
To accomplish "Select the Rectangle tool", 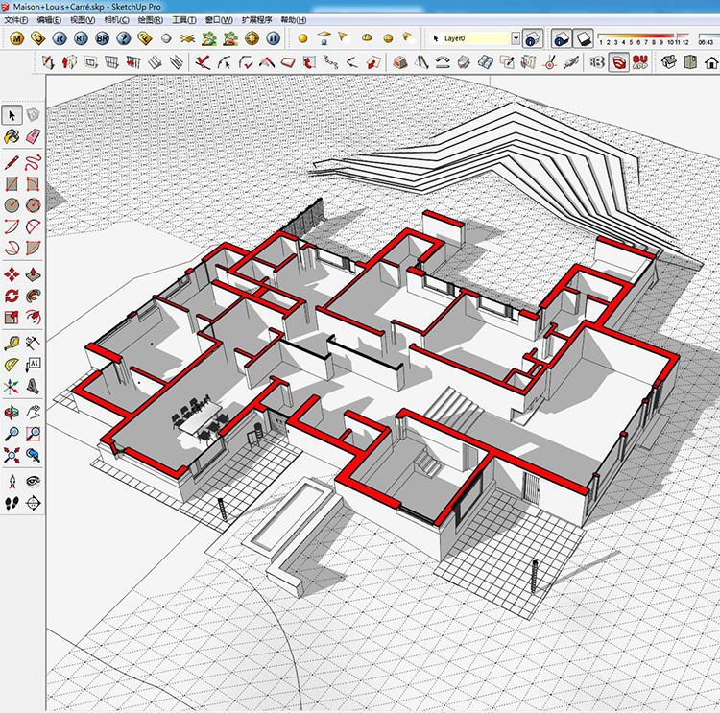I will (x=12, y=184).
